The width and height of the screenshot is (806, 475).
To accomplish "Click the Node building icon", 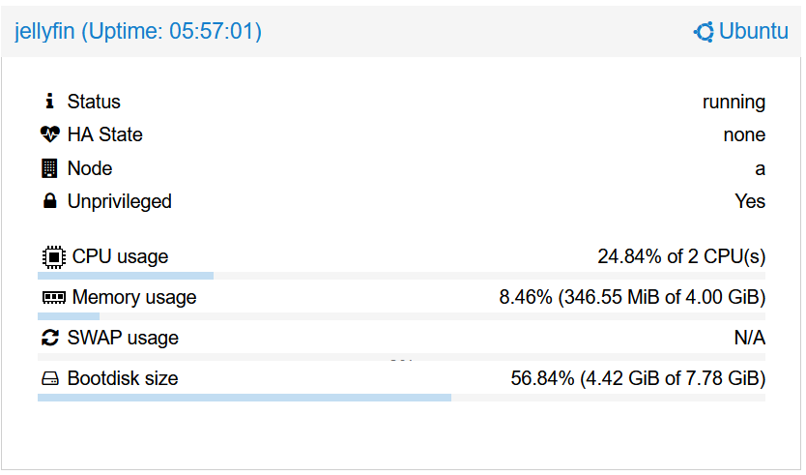I will [50, 168].
